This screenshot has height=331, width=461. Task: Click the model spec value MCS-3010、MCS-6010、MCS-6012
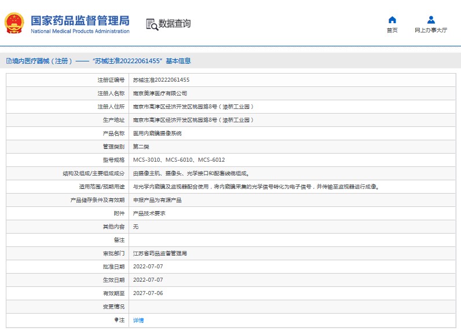click(179, 160)
